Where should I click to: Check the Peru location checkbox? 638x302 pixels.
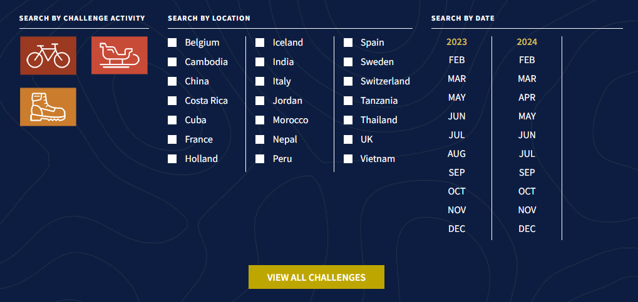[260, 159]
